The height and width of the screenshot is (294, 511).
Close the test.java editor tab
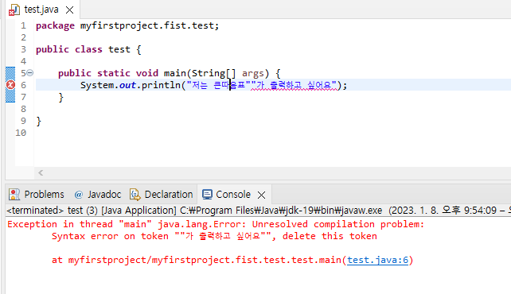click(x=69, y=10)
